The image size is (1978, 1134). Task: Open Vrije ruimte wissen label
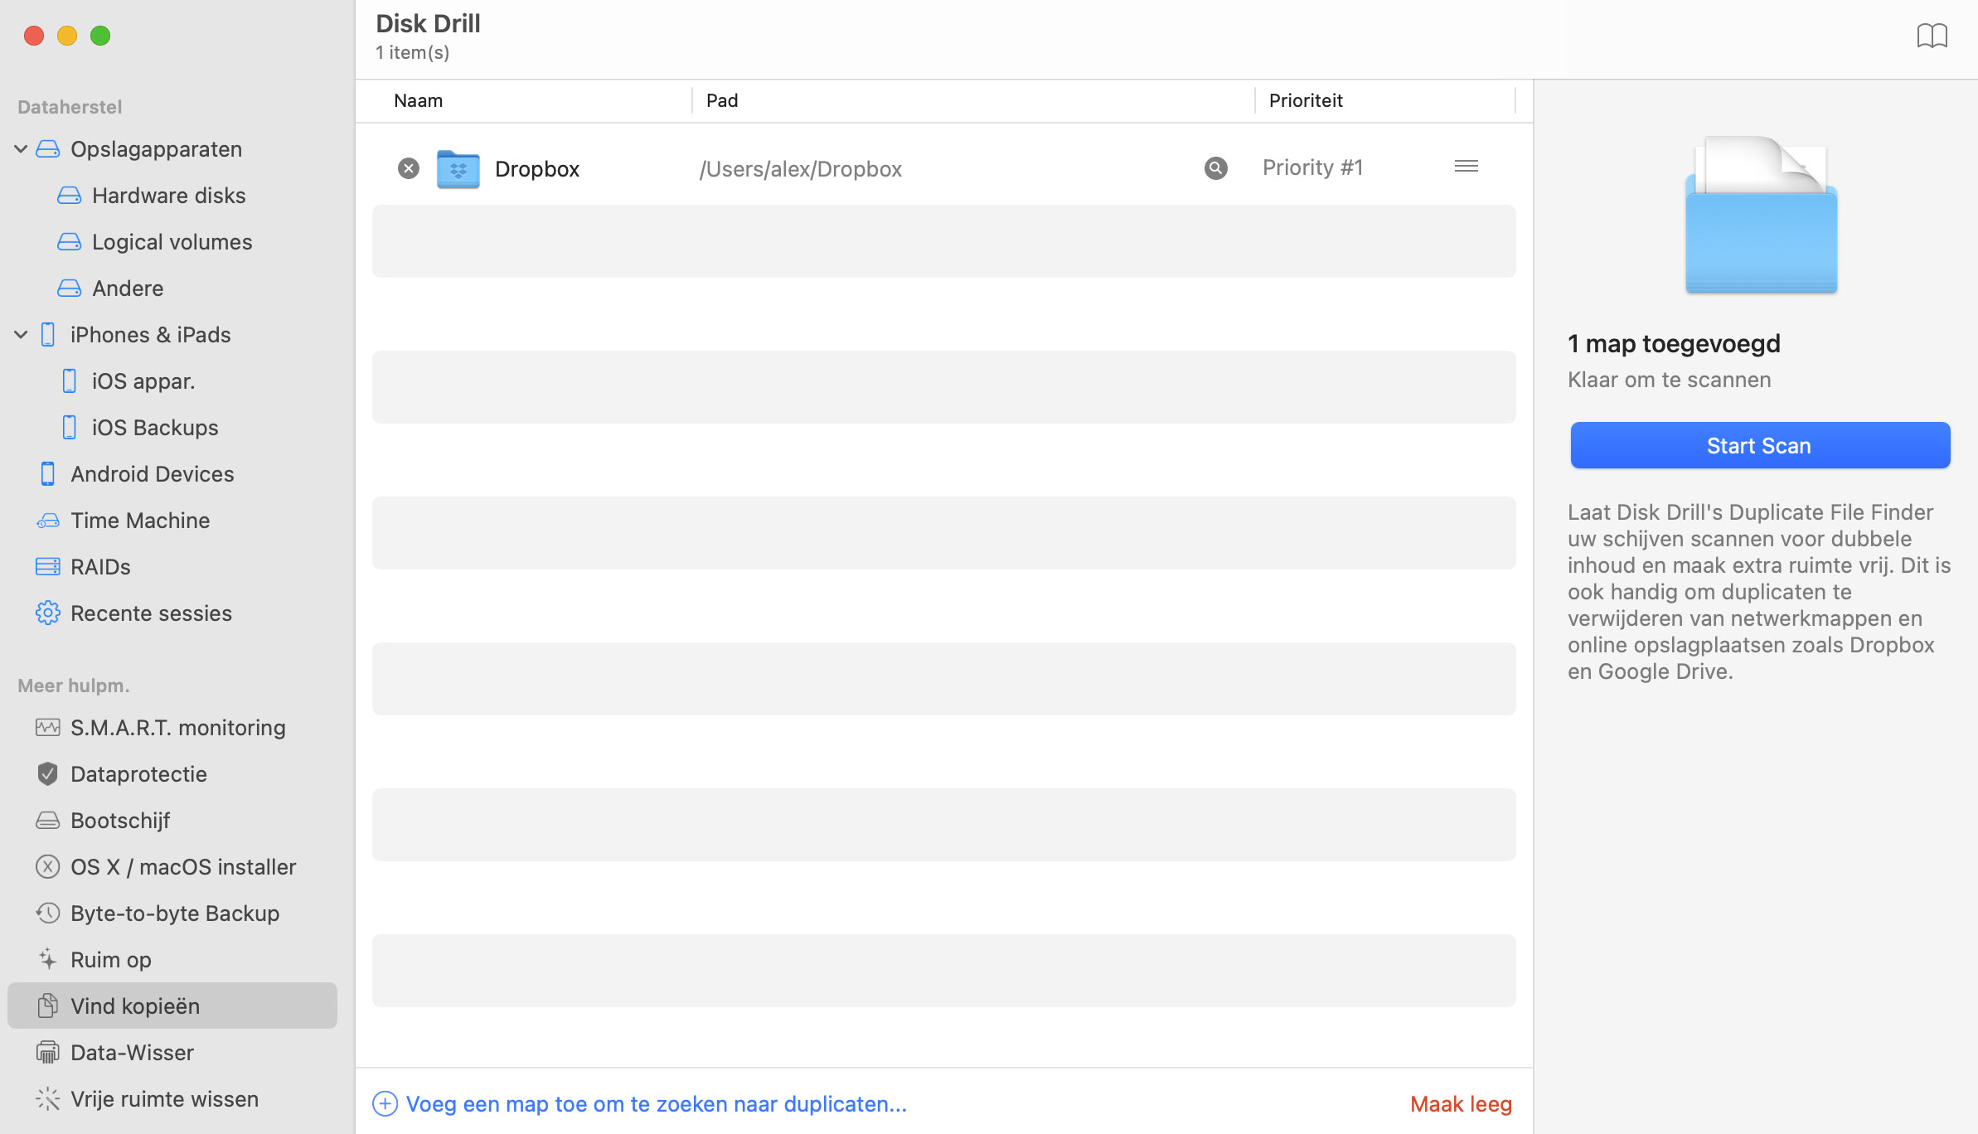tap(164, 1099)
